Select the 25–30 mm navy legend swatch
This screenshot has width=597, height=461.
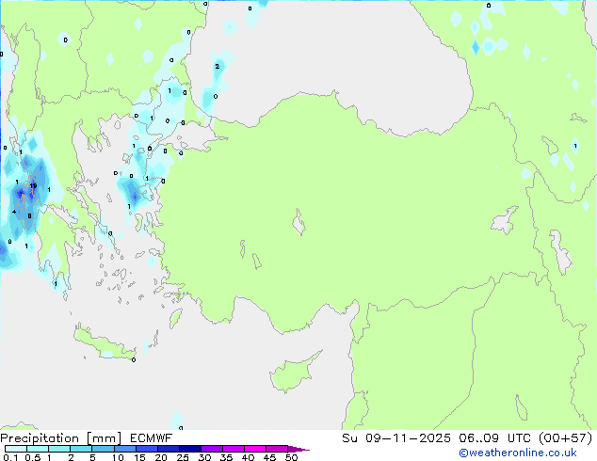(x=189, y=449)
